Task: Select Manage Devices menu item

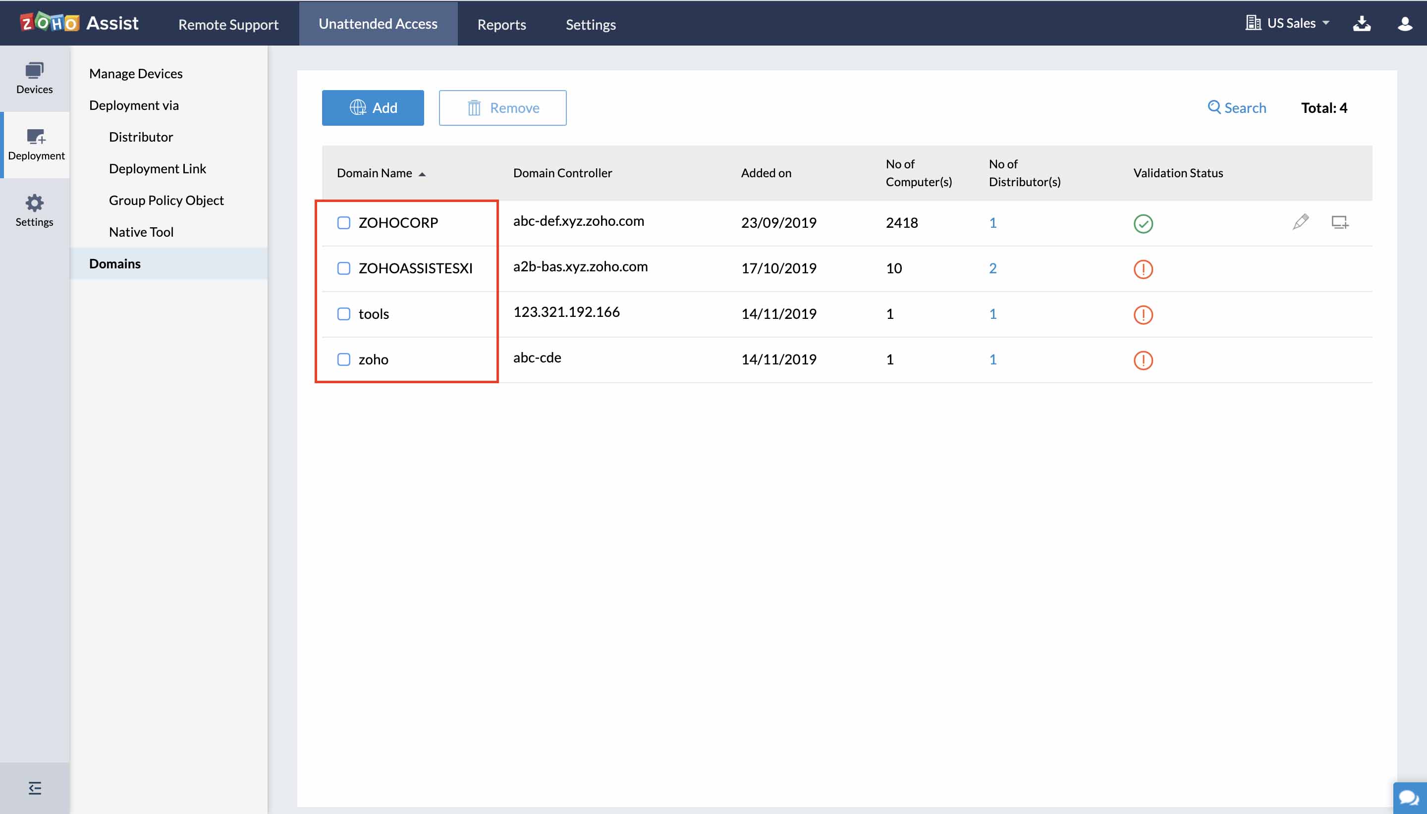Action: (x=135, y=73)
